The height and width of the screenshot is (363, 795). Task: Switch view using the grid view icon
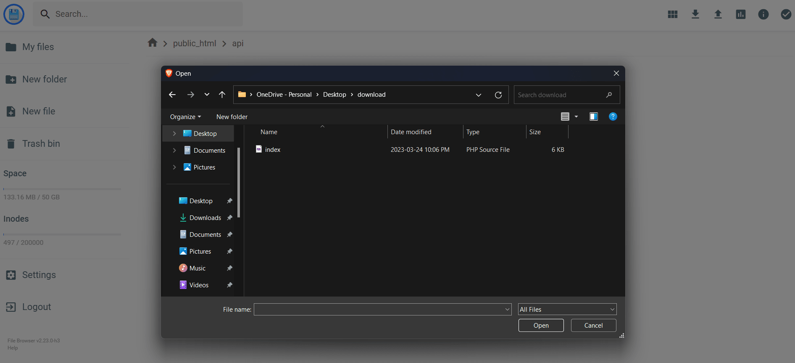click(673, 14)
